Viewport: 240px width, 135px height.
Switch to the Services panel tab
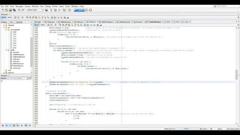coord(19,22)
